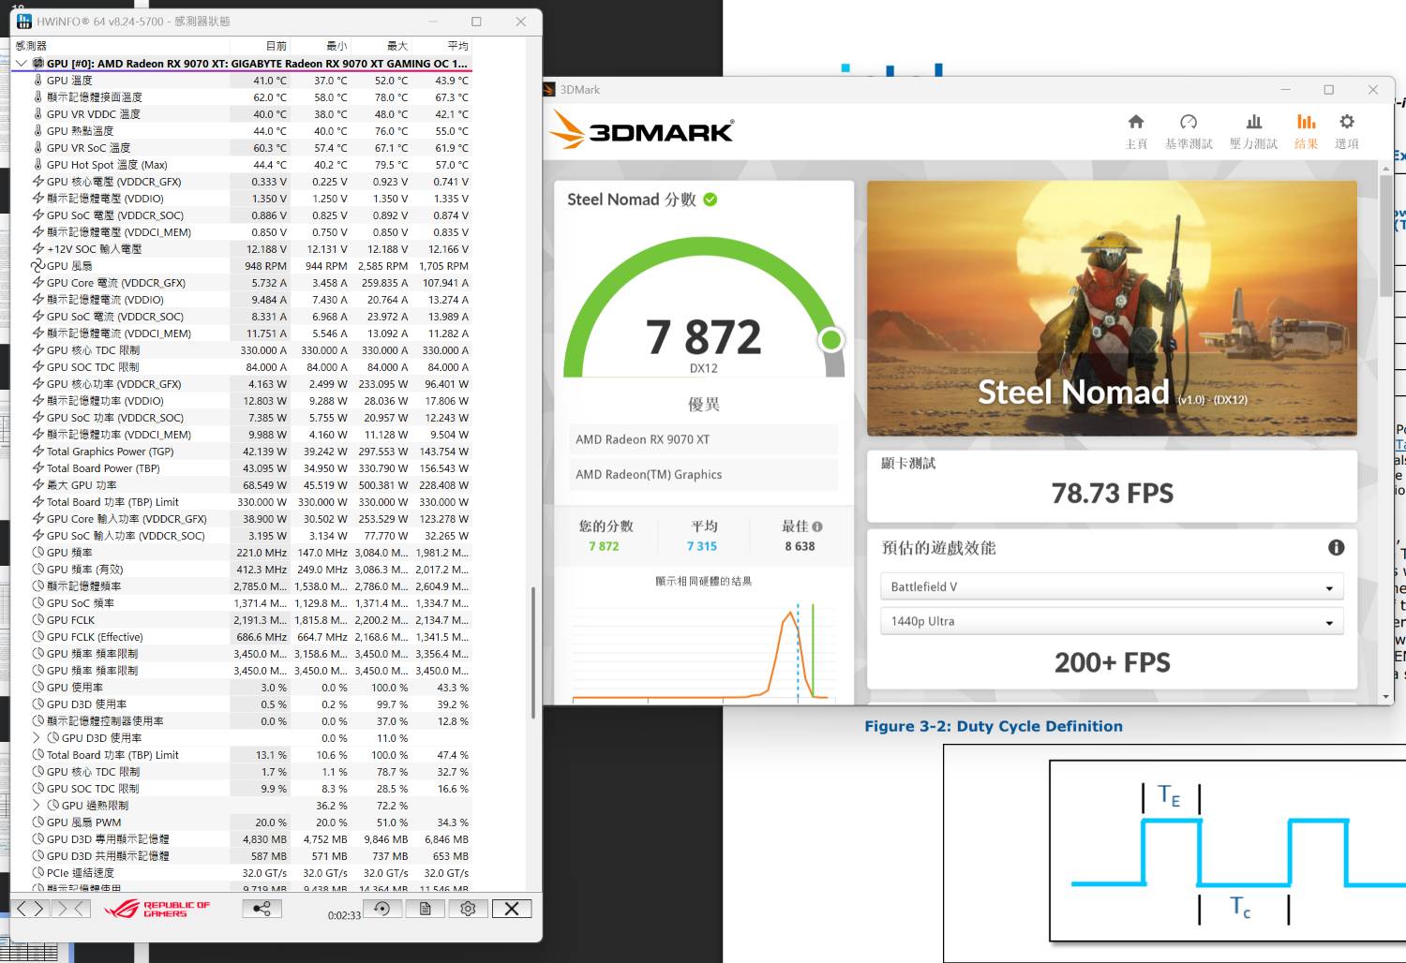Click the 200+ FPS estimated performance
The image size is (1406, 963).
pos(1112,663)
